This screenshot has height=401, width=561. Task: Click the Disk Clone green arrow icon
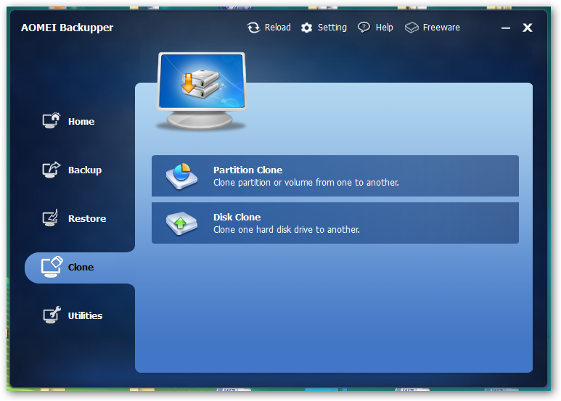coord(181,223)
